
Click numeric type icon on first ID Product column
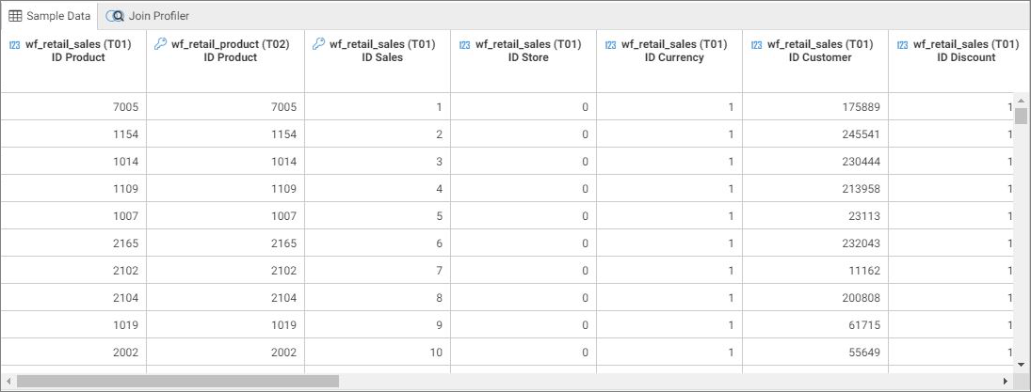(x=14, y=44)
